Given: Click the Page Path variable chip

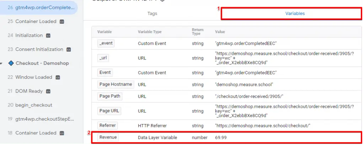Looking at the screenshot, I should 110,96.
